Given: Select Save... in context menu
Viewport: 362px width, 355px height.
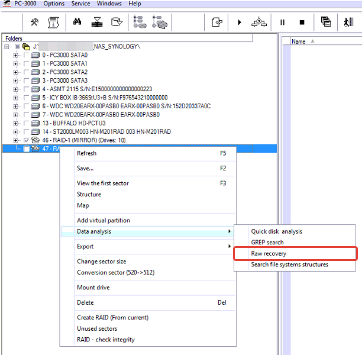Looking at the screenshot, I should point(148,169).
